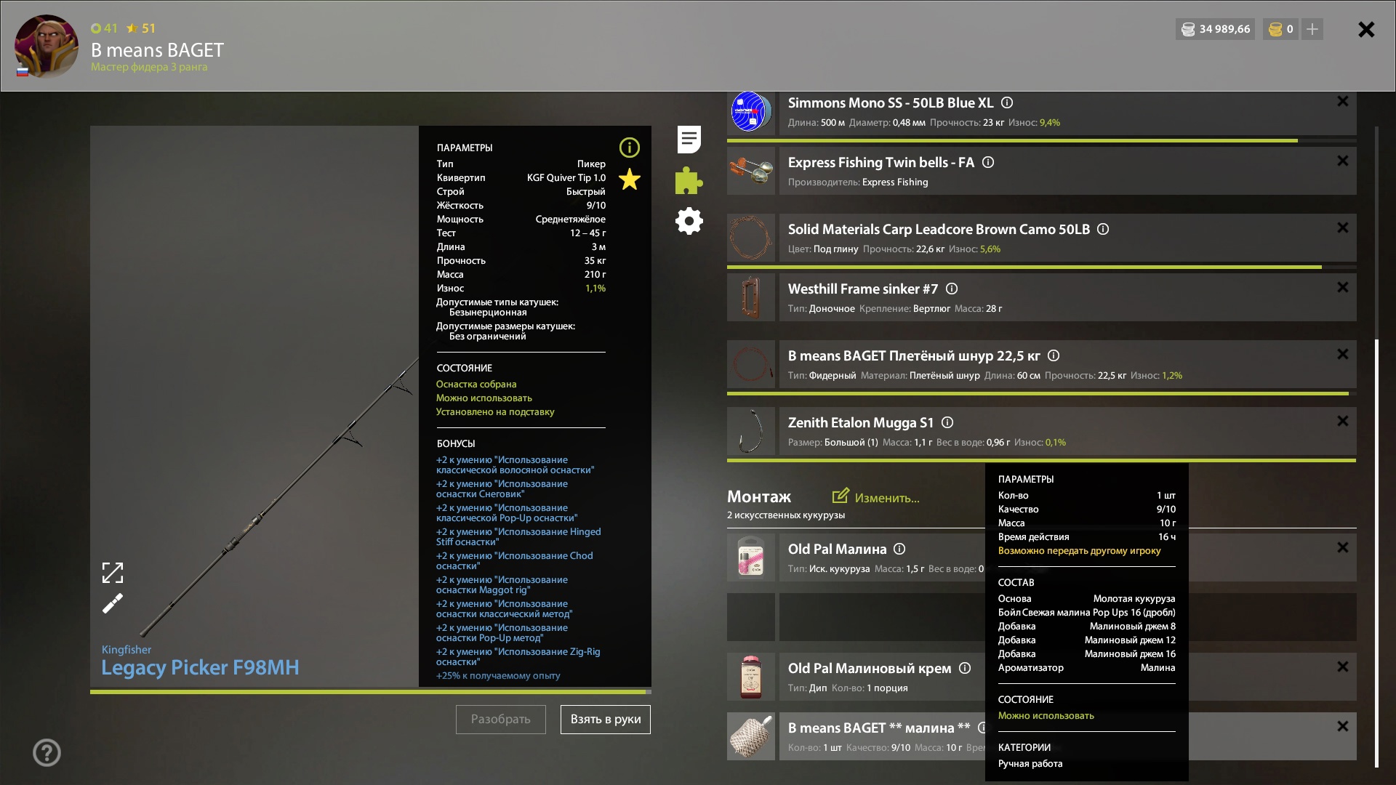Open rod info panel icon
The width and height of the screenshot is (1396, 785).
pyautogui.click(x=629, y=148)
